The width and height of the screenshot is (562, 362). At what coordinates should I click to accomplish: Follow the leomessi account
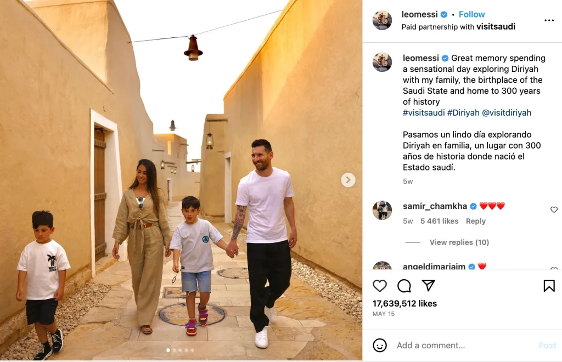(471, 14)
